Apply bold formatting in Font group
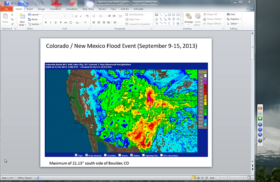 (46, 22)
